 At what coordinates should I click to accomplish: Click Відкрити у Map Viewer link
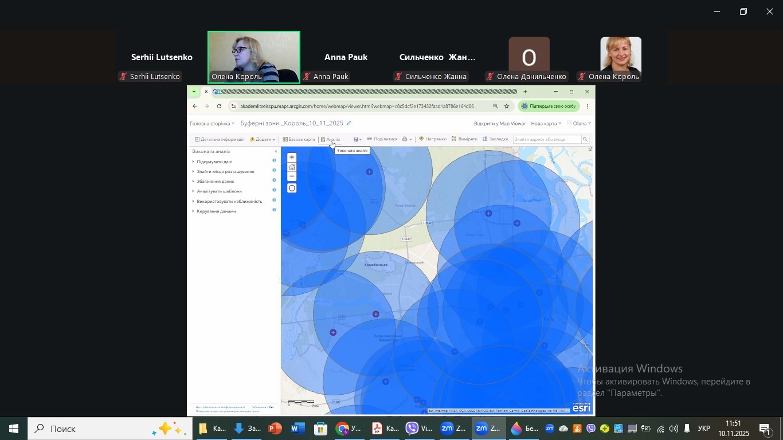click(x=499, y=123)
